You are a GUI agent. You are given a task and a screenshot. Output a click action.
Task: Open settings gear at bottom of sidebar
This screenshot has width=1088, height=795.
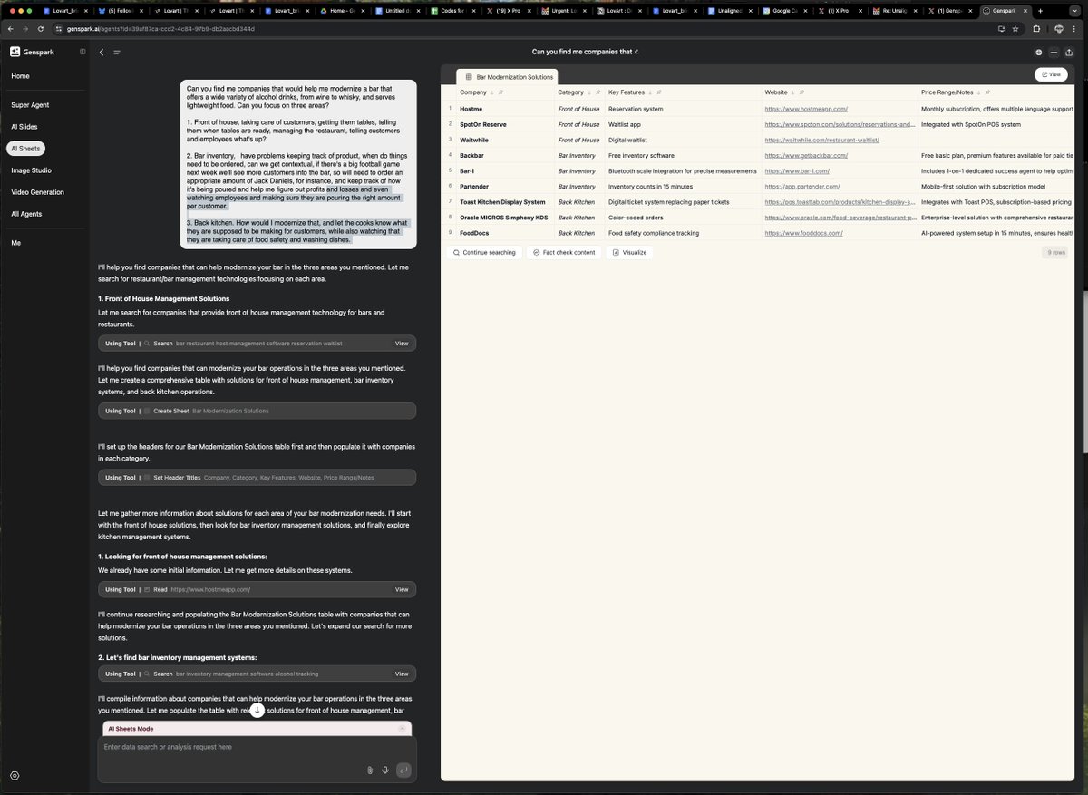(x=15, y=776)
